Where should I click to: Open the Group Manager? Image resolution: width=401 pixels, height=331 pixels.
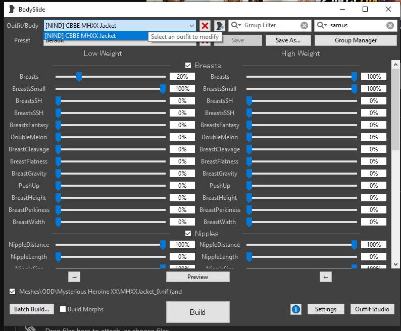pos(356,40)
